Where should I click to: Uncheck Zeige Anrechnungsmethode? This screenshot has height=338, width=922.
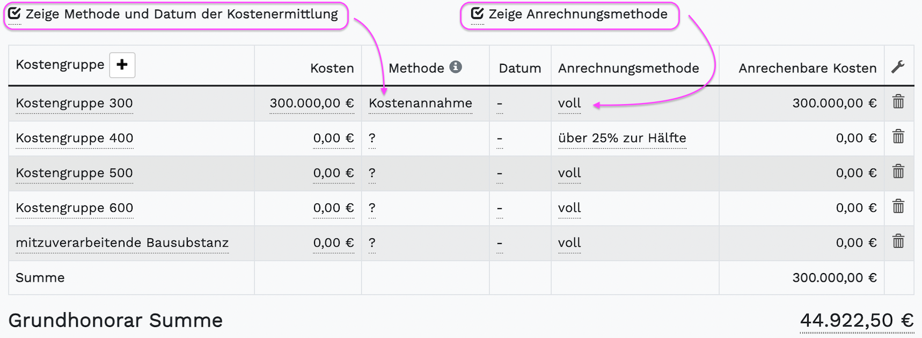pos(477,14)
